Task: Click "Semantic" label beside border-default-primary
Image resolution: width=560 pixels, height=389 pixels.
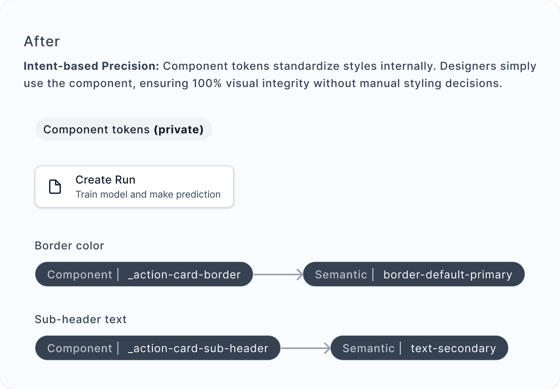Action: pos(341,274)
